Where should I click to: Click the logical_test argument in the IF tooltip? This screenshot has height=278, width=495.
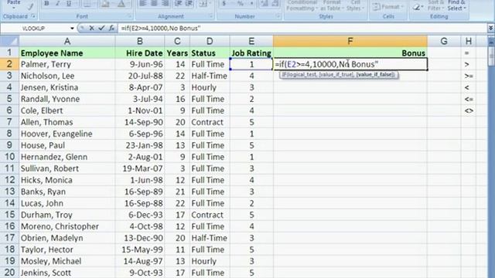click(304, 75)
